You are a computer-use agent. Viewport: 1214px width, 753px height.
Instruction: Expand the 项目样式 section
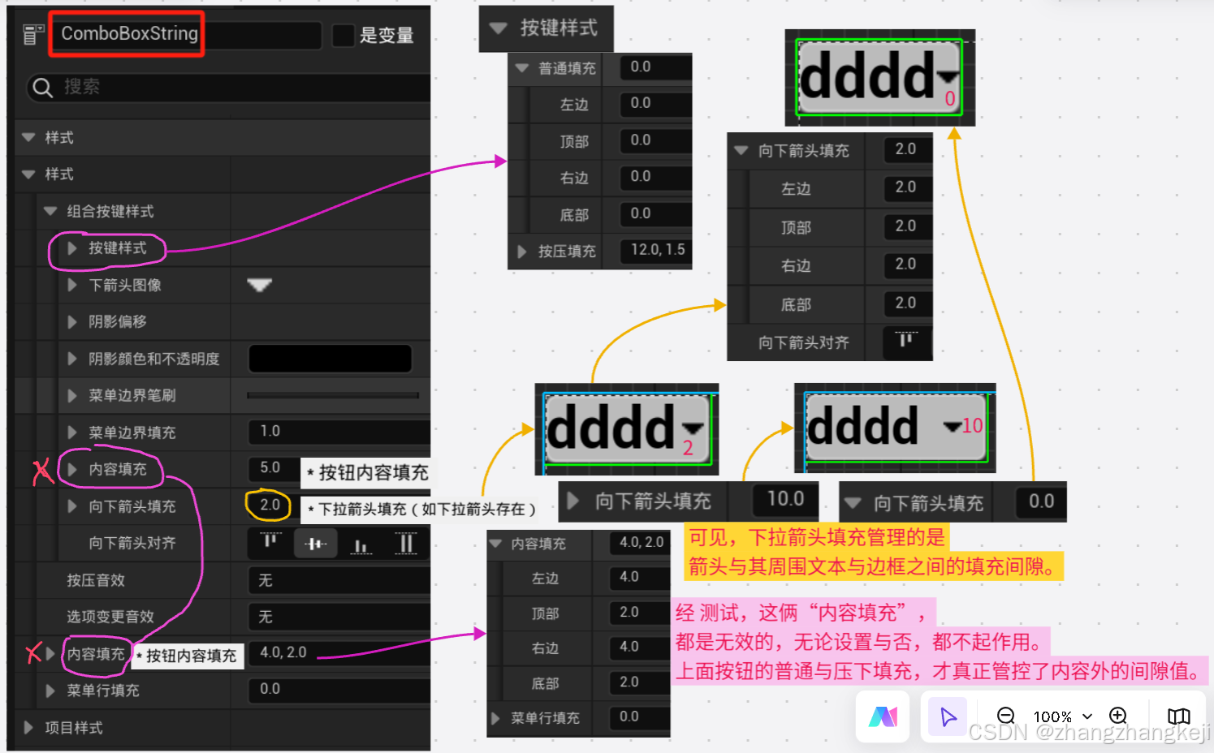(x=28, y=728)
